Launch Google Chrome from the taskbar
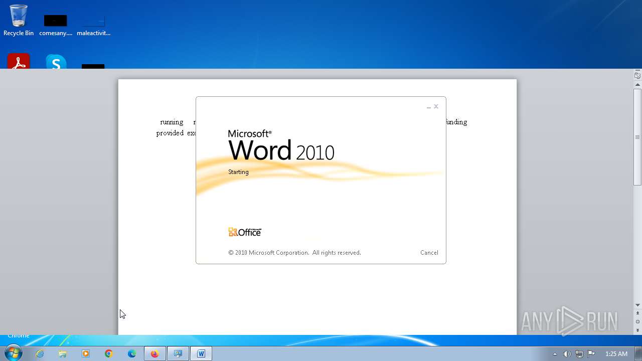Screen dimensions: 642x361 (x=109, y=353)
